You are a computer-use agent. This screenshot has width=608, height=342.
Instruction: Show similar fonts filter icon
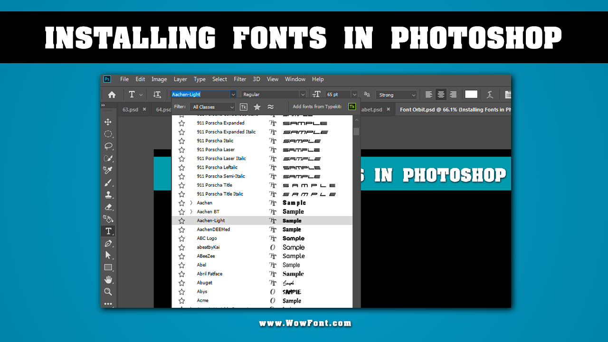pos(270,107)
